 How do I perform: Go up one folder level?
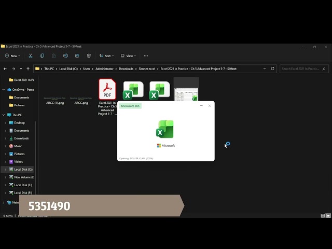28,69
